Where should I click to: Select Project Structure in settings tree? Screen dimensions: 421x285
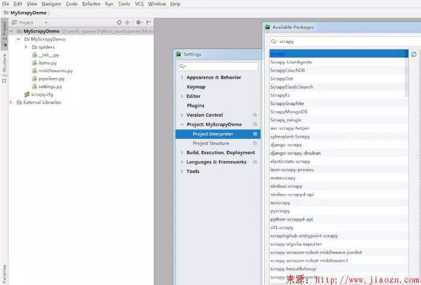[210, 143]
